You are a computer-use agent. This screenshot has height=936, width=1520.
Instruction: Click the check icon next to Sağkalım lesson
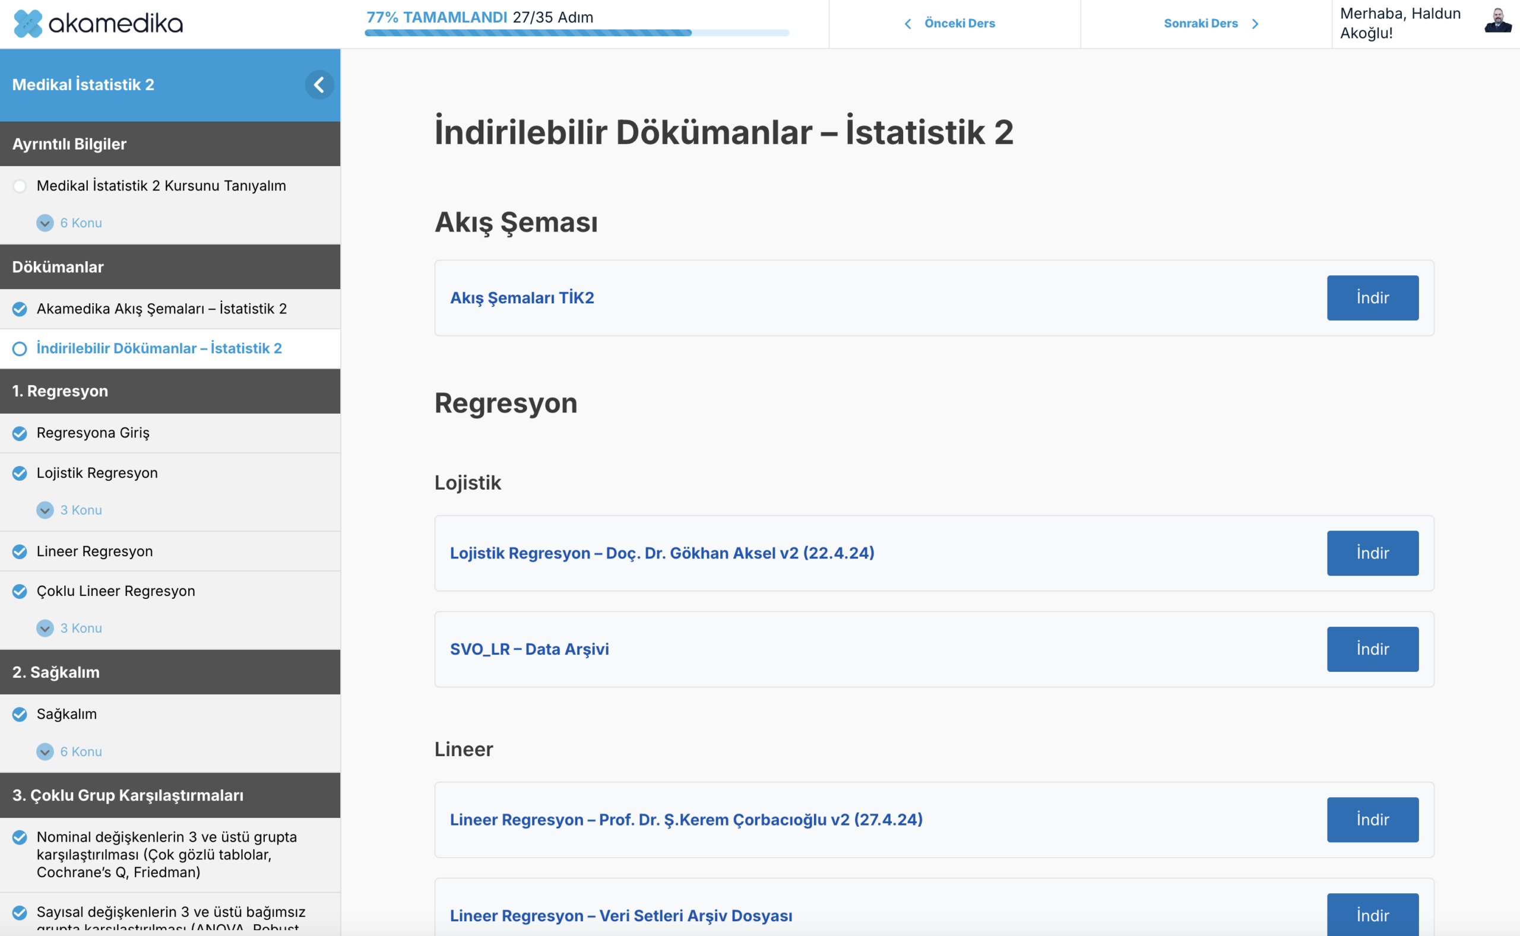(20, 715)
